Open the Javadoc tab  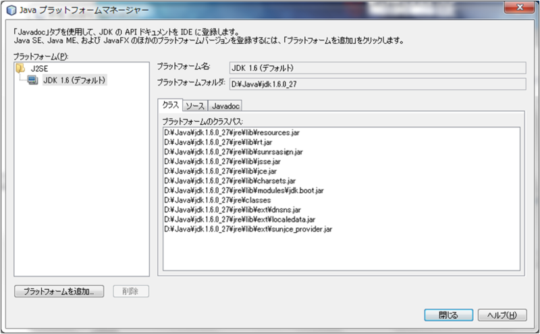[x=225, y=106]
